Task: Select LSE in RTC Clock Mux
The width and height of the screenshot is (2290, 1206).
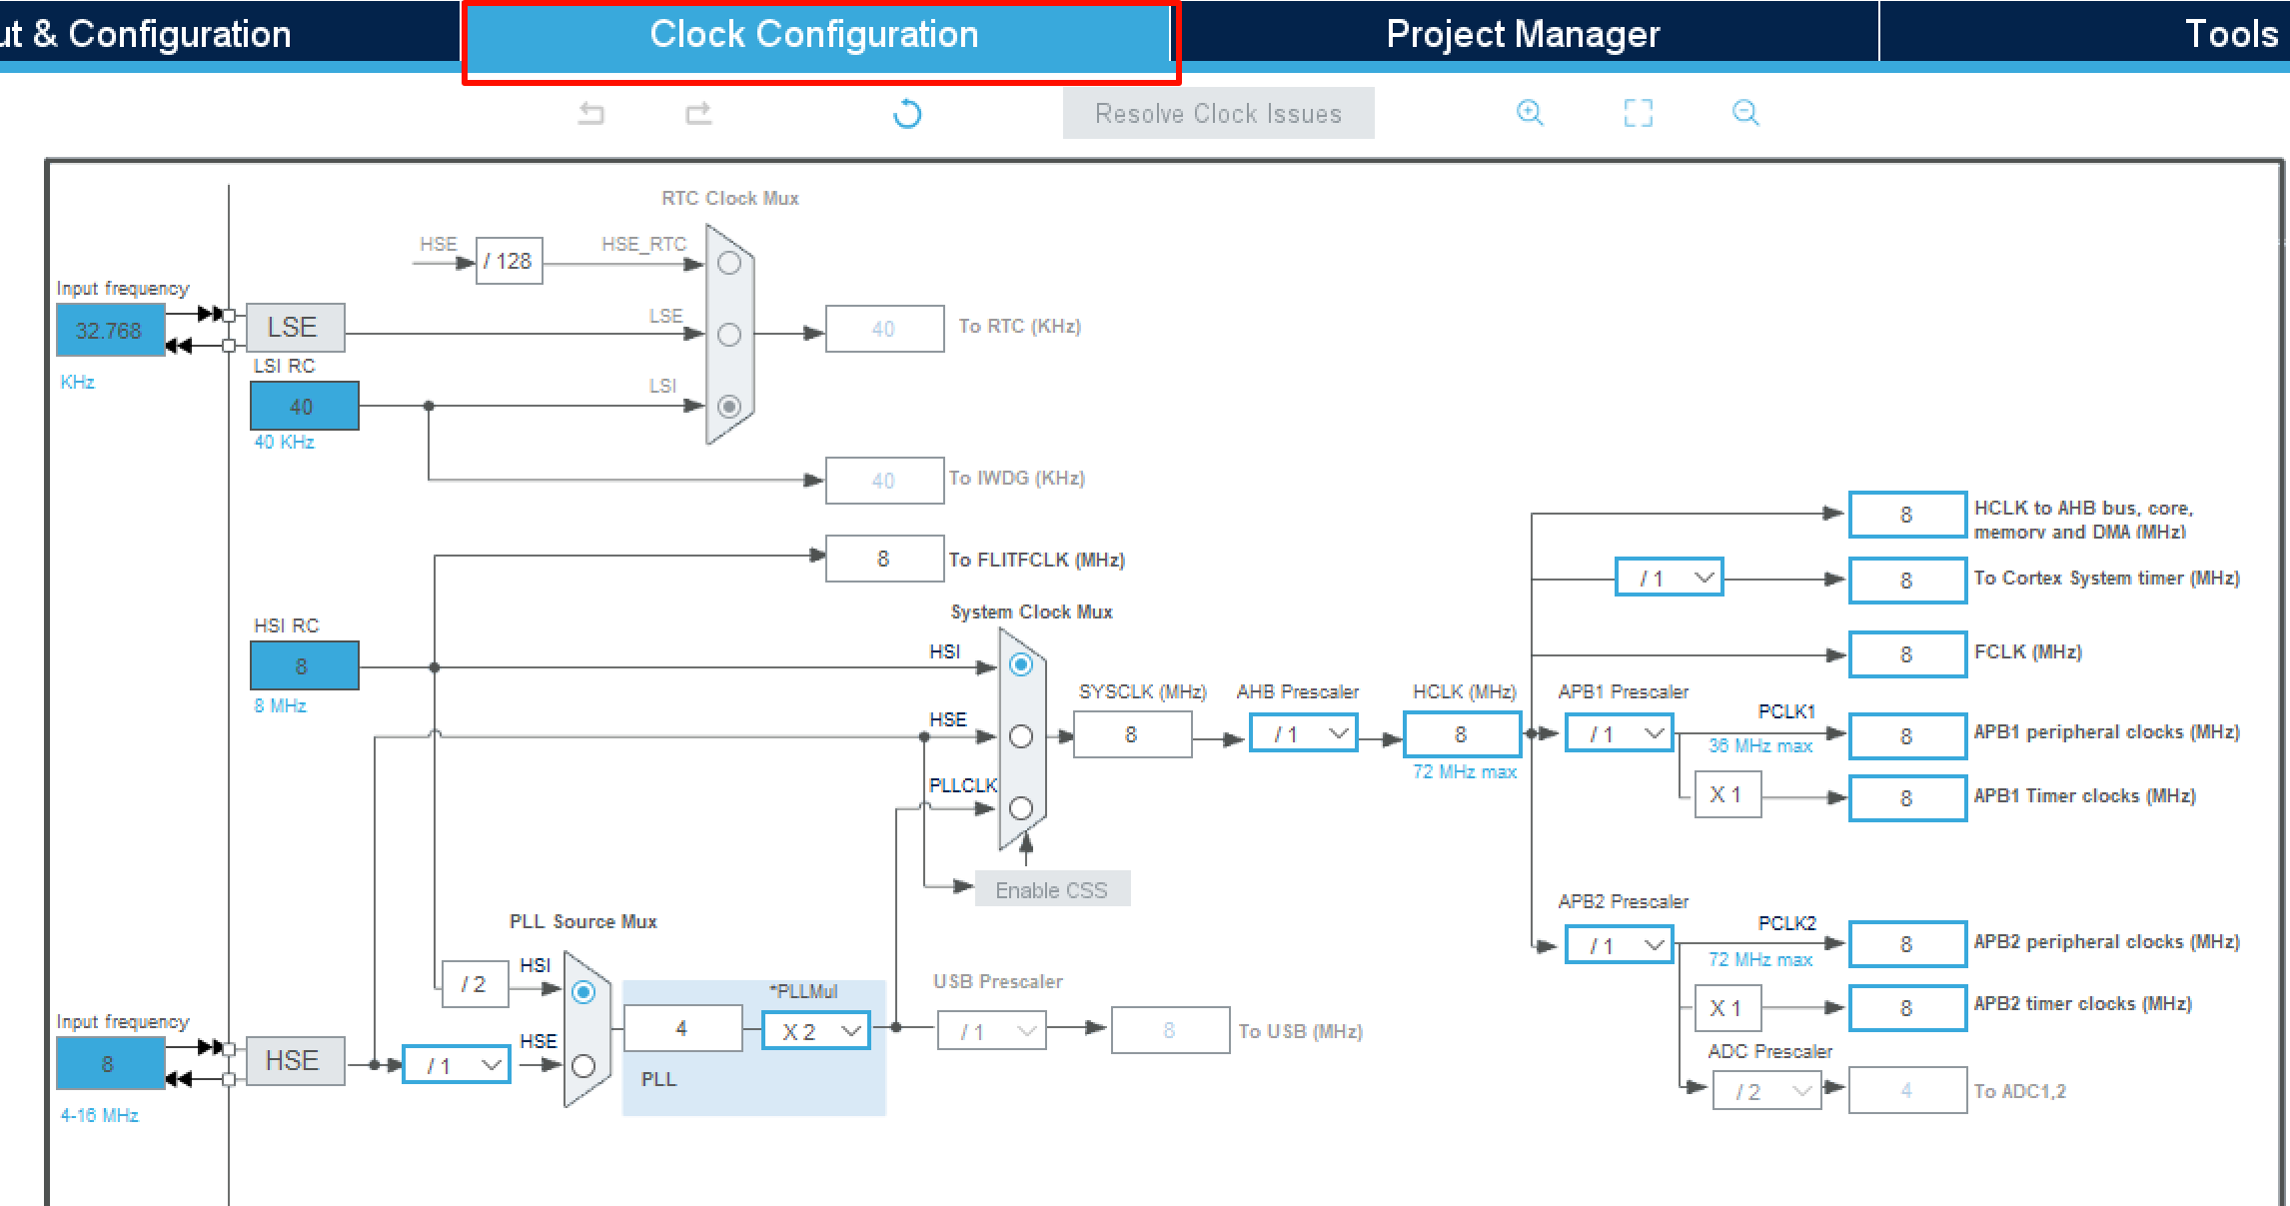Action: click(729, 335)
